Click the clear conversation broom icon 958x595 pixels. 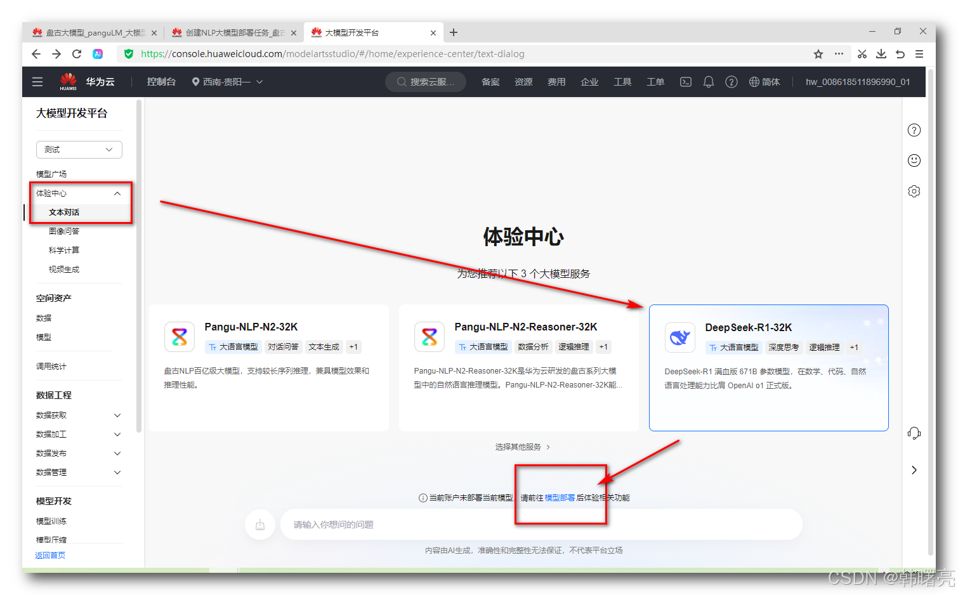coord(260,525)
